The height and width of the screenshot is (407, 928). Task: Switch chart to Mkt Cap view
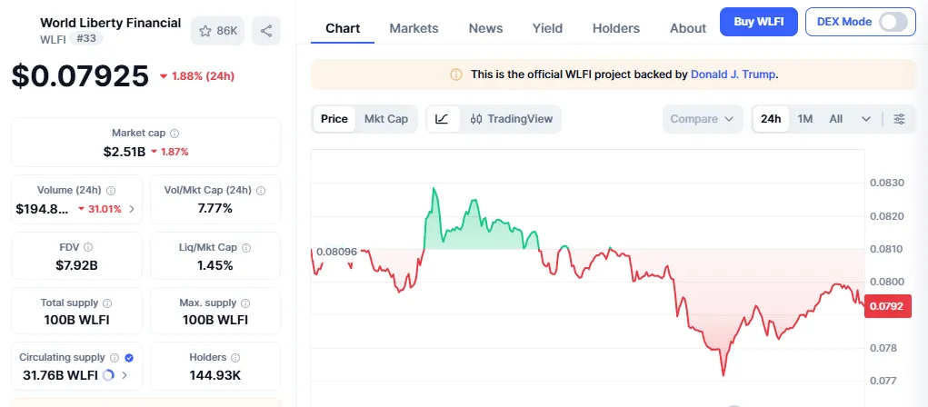pyautogui.click(x=386, y=119)
